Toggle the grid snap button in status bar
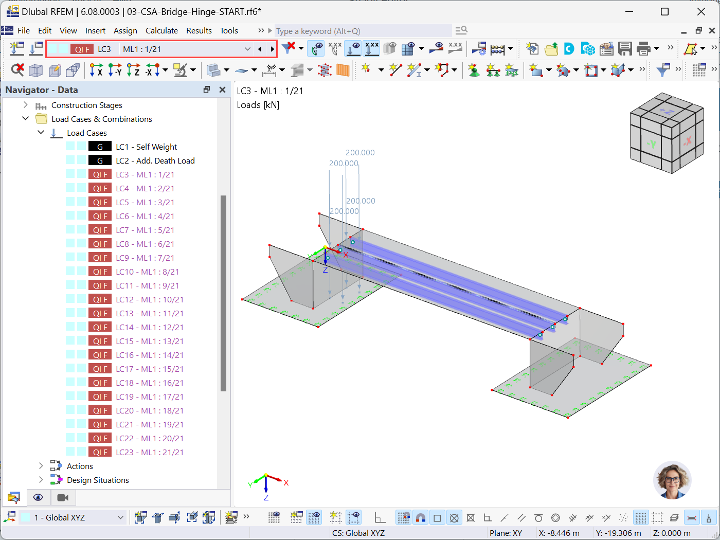The height and width of the screenshot is (540, 720). (x=404, y=517)
